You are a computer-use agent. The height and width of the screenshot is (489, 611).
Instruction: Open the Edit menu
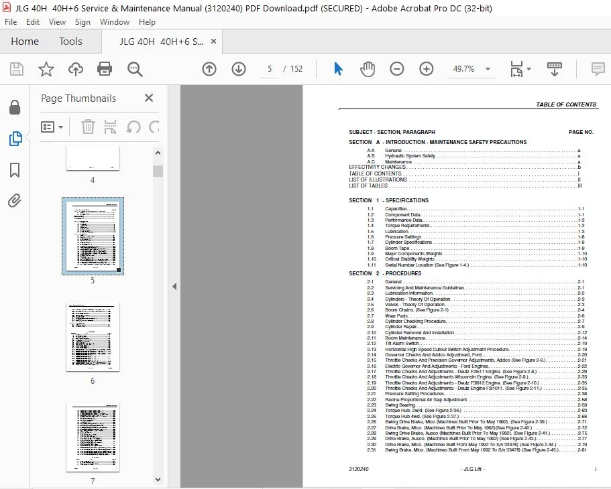[33, 22]
